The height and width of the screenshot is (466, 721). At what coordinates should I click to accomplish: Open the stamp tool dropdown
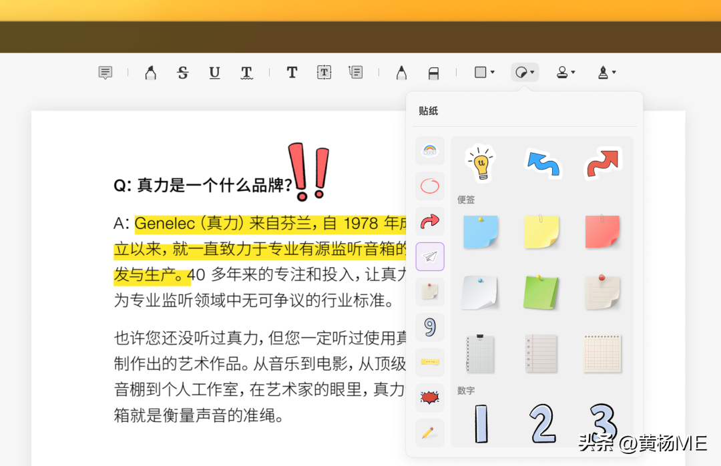565,72
